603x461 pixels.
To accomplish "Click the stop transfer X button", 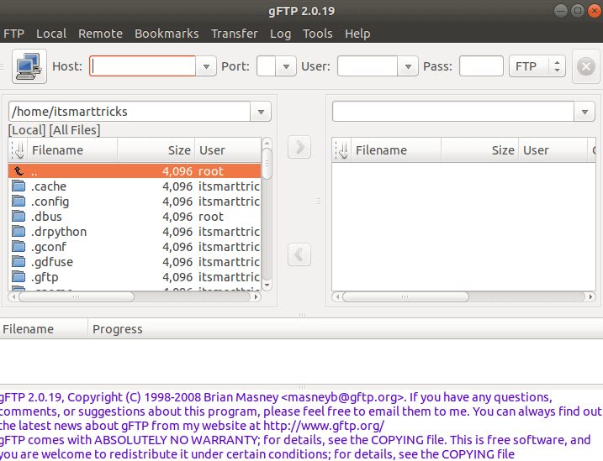I will point(586,66).
